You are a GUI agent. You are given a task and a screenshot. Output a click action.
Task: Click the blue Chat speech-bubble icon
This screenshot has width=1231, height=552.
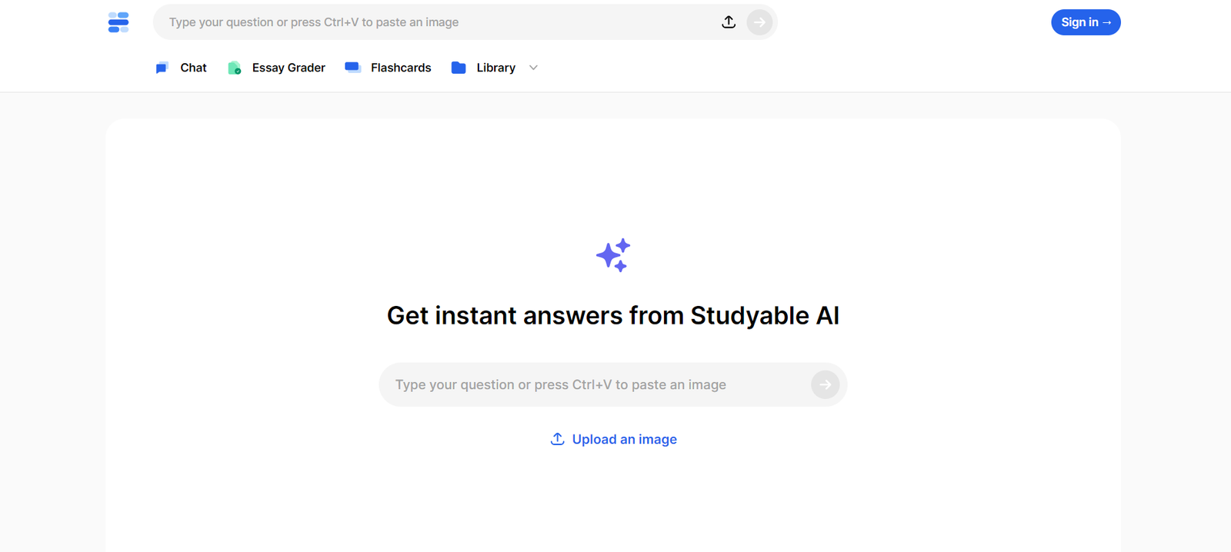coord(162,68)
